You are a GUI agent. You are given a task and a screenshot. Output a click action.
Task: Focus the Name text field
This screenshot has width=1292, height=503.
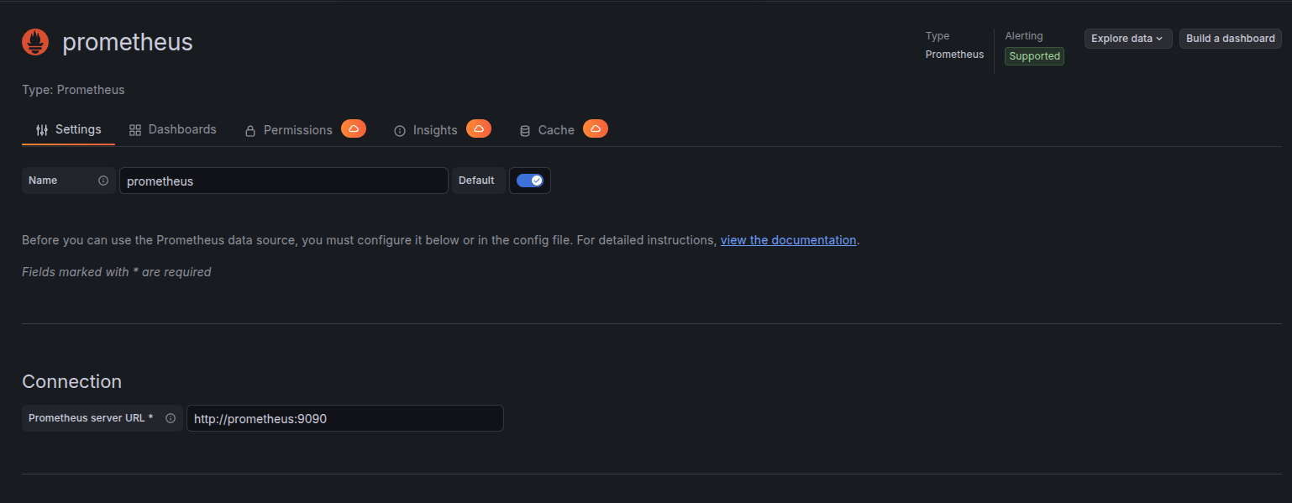(x=283, y=181)
